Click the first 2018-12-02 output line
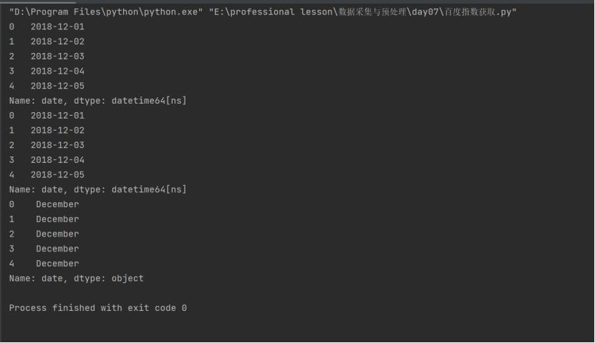The width and height of the screenshot is (595, 343). pos(47,41)
